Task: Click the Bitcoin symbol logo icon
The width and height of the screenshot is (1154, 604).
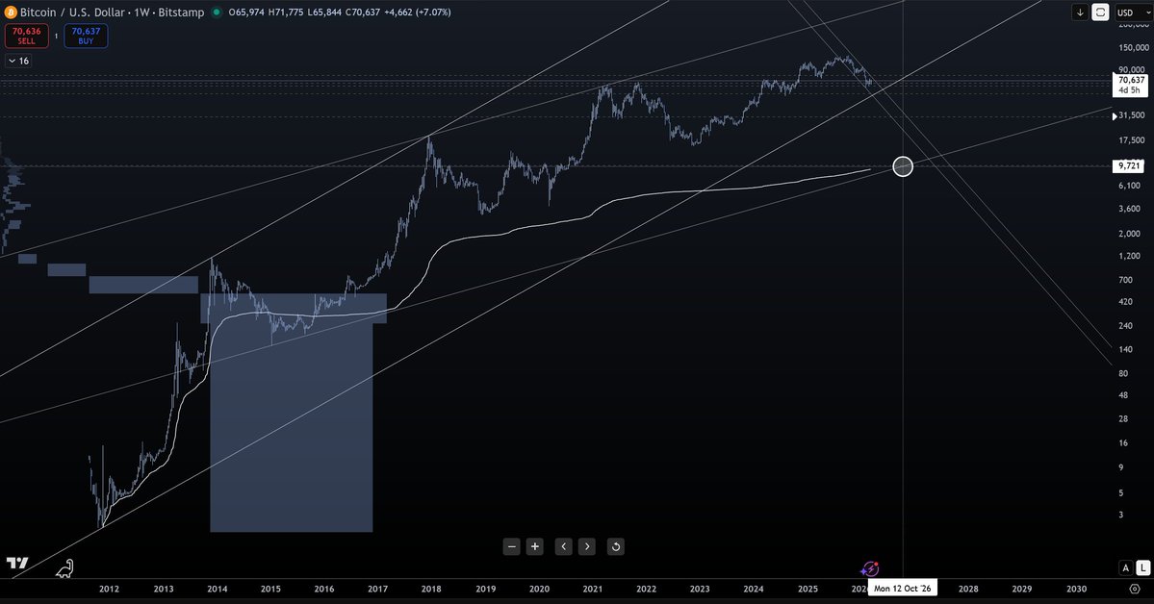Action: click(x=11, y=13)
